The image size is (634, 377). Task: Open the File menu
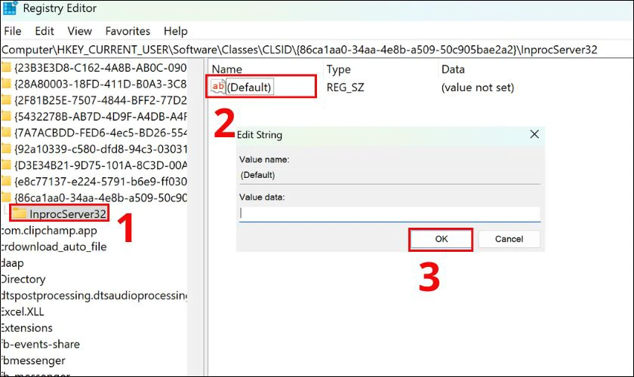click(x=13, y=31)
